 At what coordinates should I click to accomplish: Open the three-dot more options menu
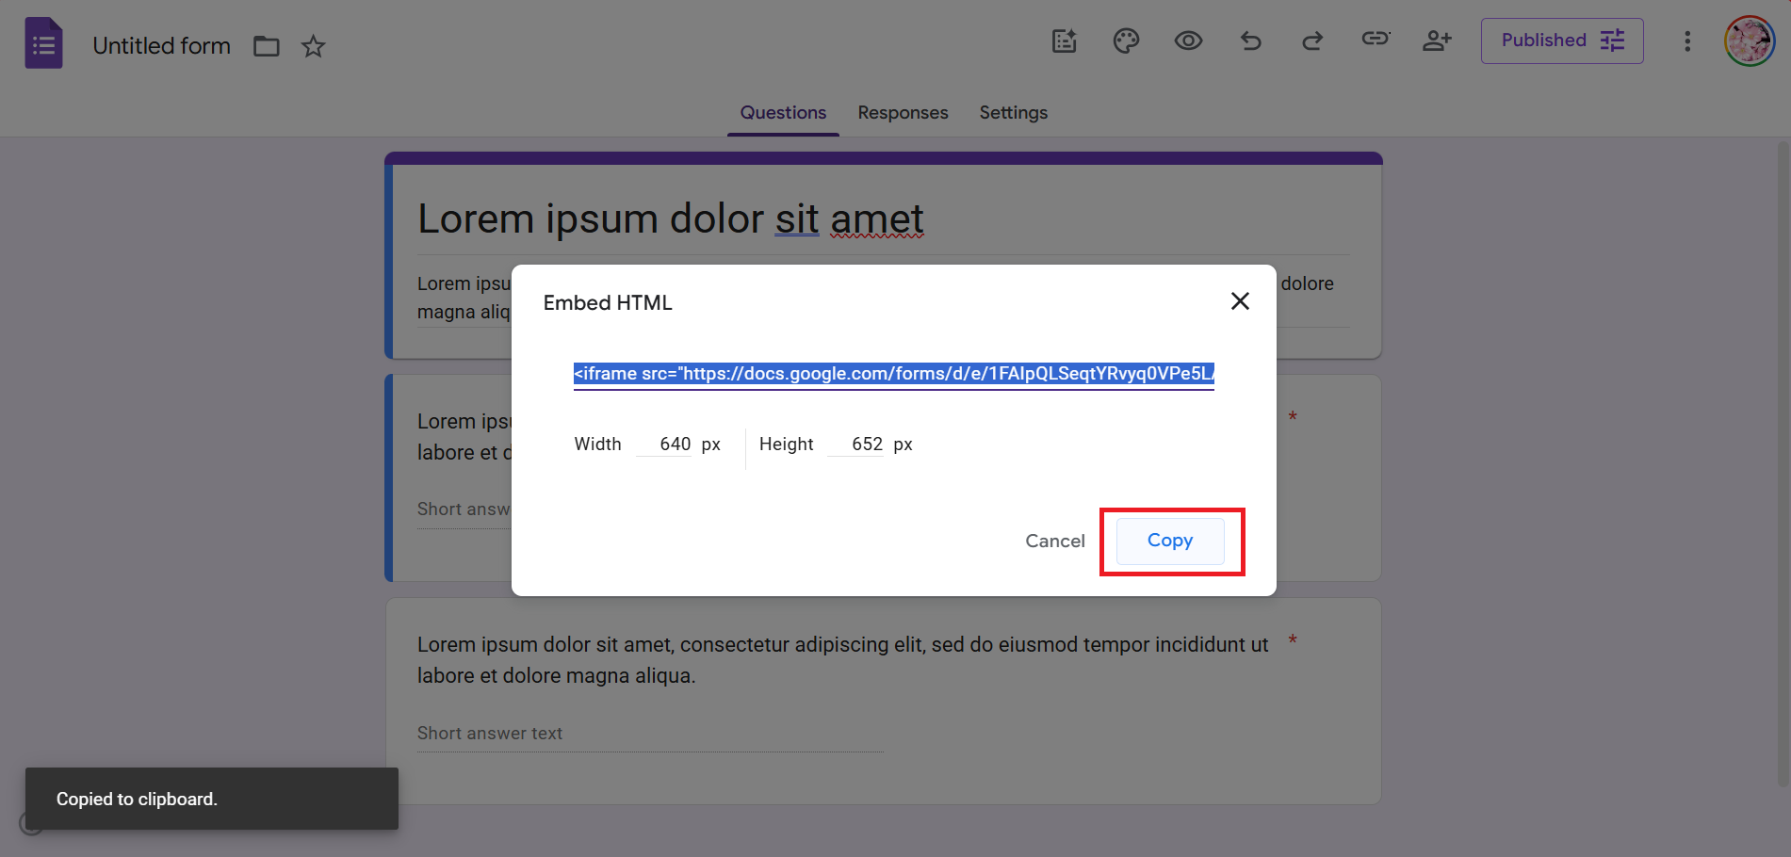pos(1687,40)
